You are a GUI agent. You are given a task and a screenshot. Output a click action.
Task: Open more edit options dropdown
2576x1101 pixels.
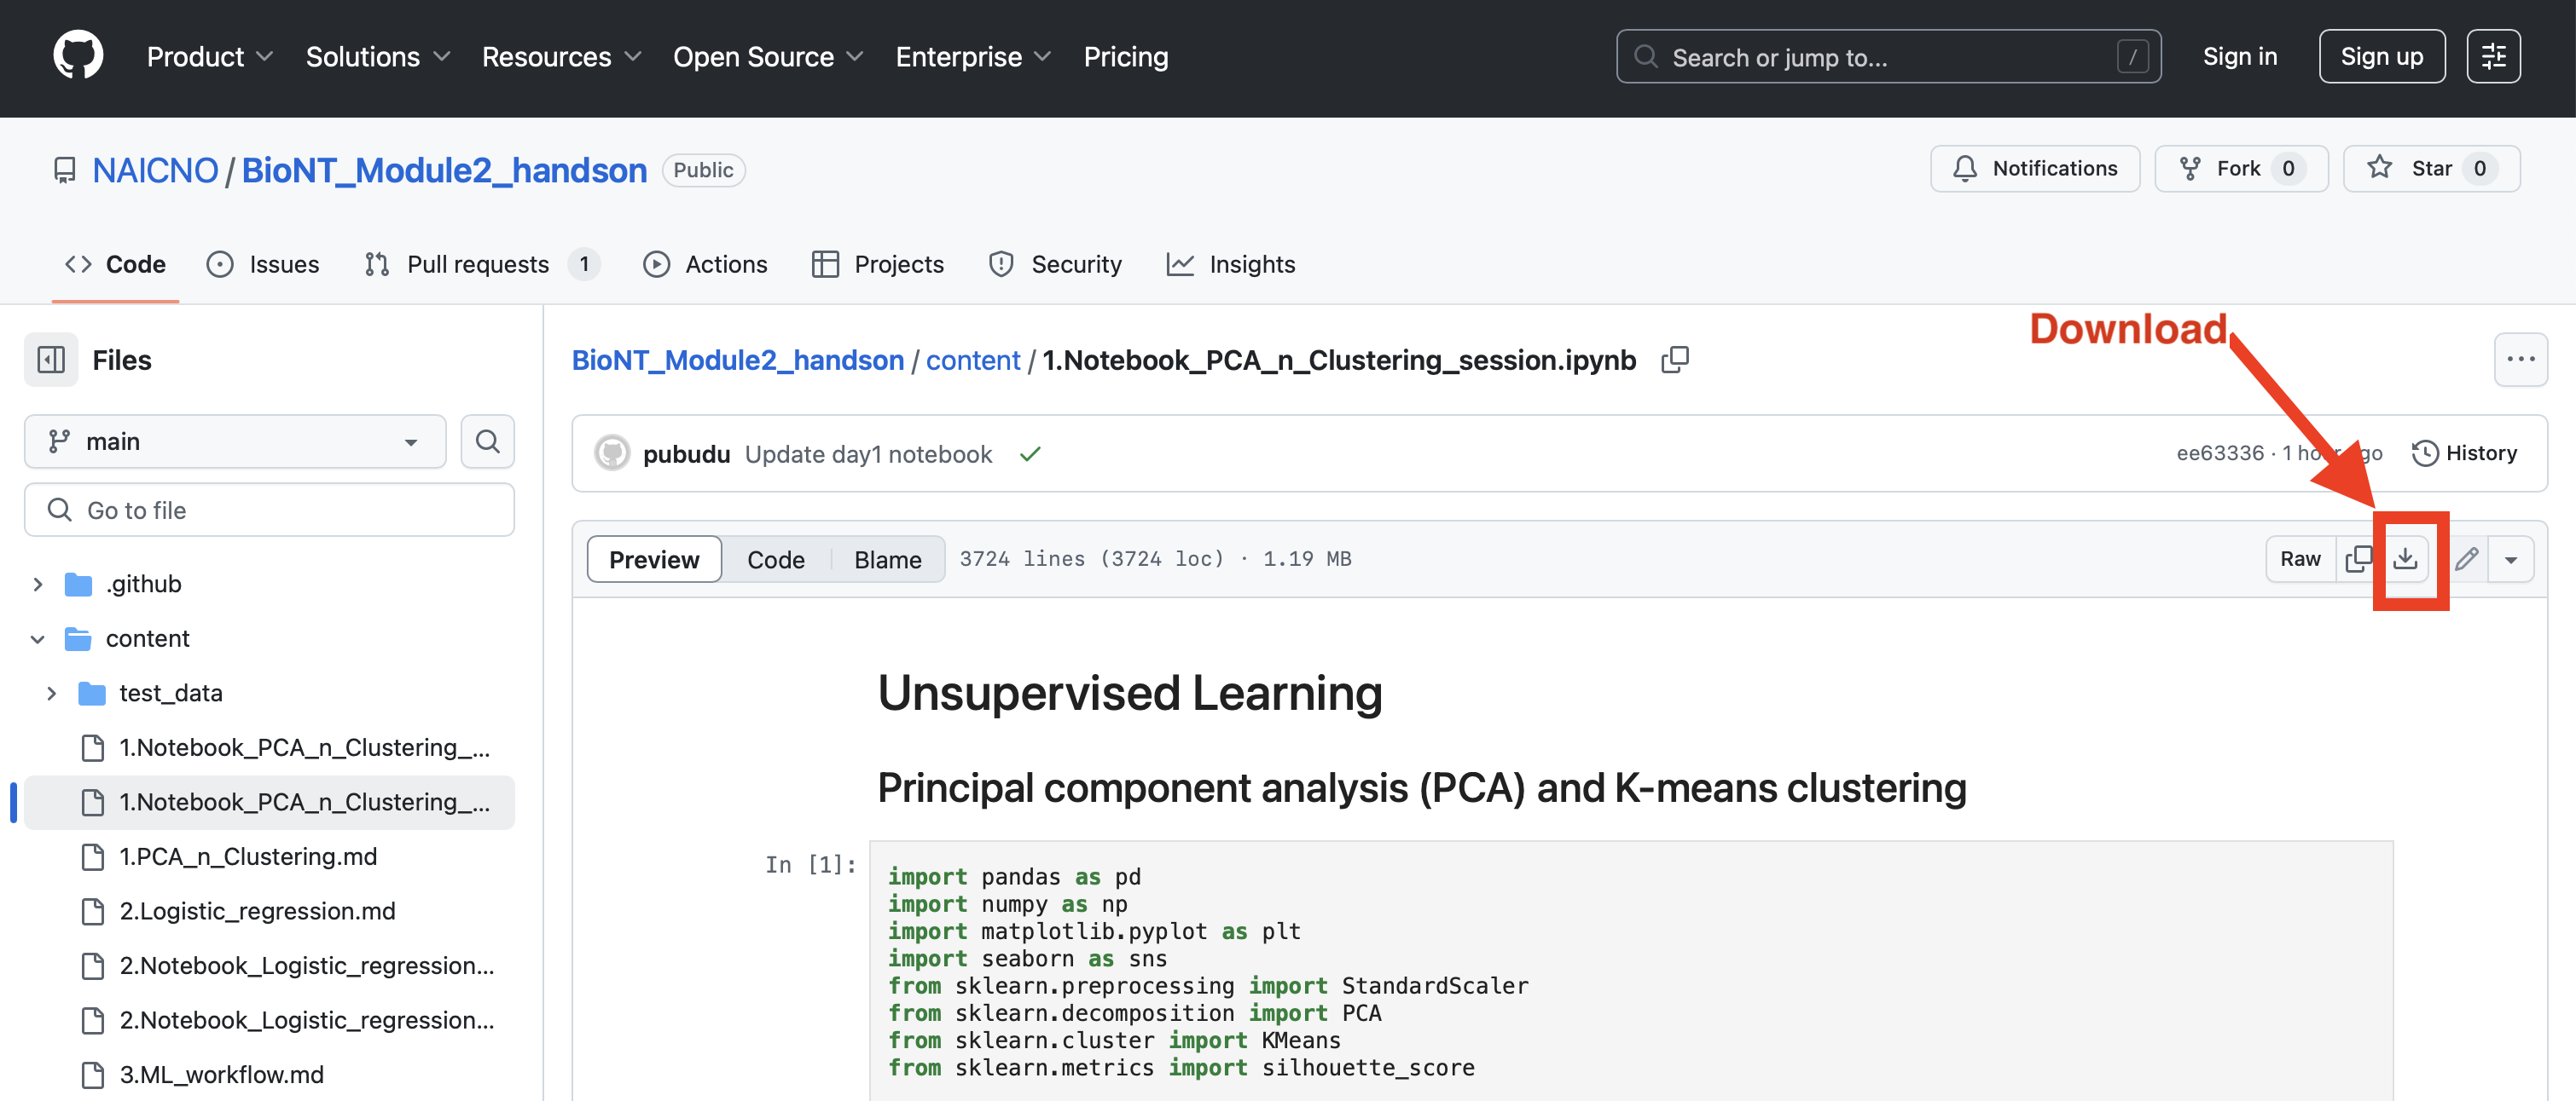click(x=2510, y=560)
